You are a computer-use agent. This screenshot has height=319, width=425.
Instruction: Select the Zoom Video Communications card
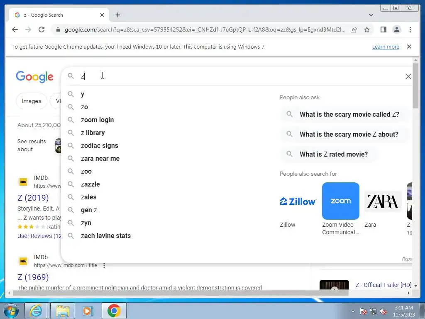click(x=341, y=201)
